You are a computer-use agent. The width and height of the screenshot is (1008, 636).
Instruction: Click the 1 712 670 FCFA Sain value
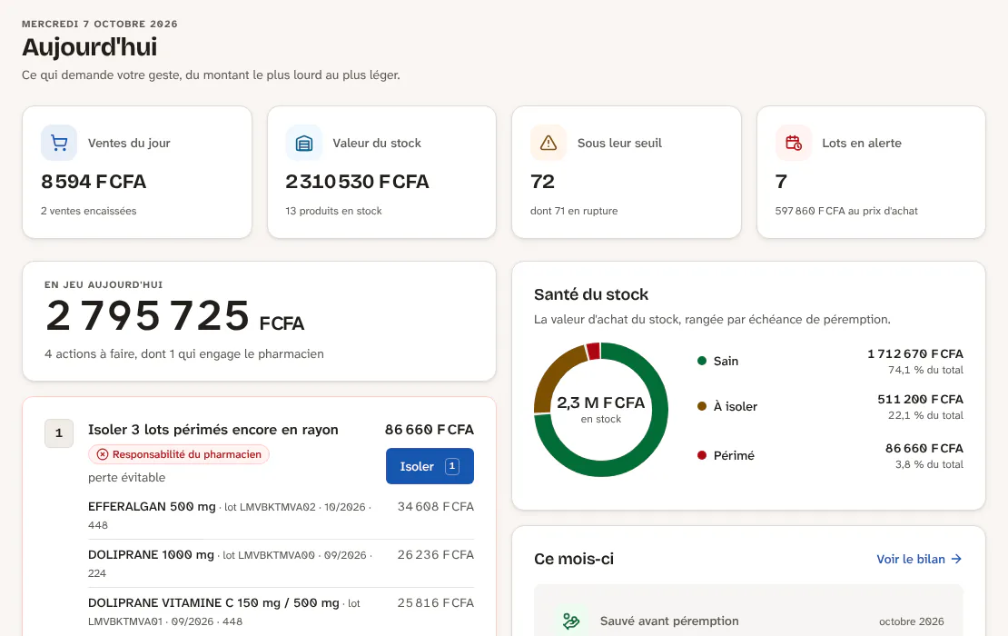(915, 353)
